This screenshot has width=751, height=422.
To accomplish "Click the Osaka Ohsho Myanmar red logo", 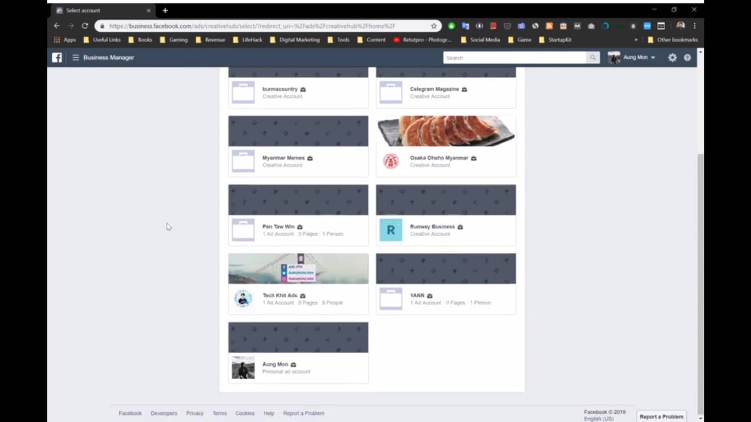I will 391,161.
